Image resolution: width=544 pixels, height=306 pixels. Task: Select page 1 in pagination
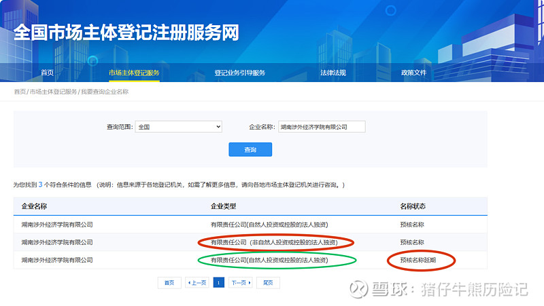click(218, 283)
